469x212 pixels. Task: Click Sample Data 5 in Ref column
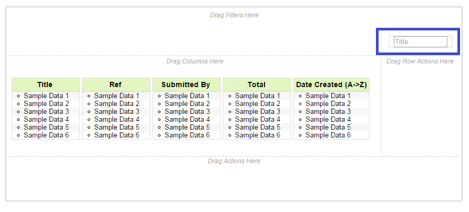click(117, 127)
